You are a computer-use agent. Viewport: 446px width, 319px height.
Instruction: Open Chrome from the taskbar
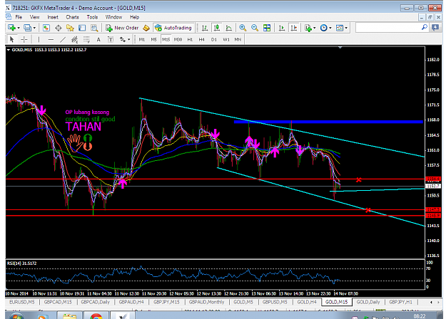96,316
